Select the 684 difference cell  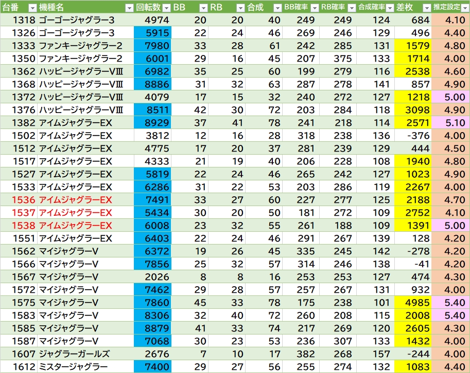tap(413, 20)
